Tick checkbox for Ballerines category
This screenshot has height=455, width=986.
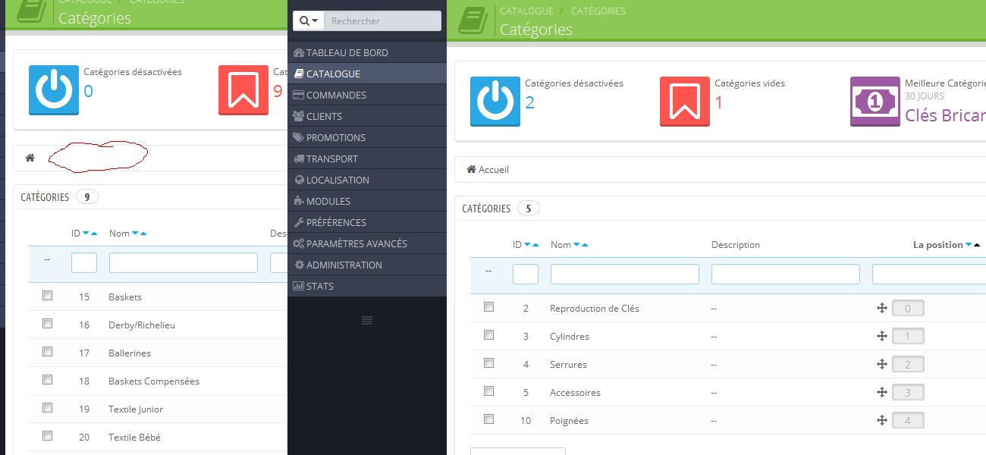tap(47, 352)
